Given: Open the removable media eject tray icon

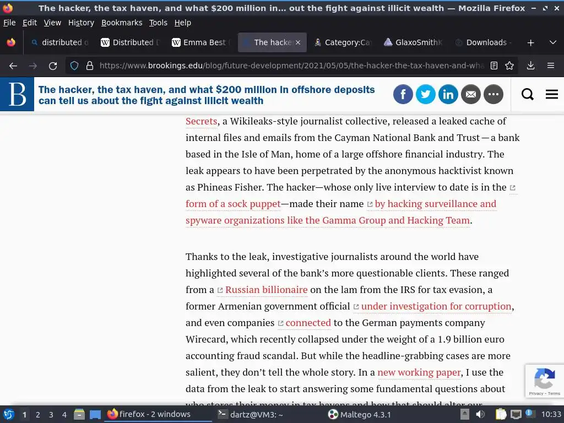Looking at the screenshot, I should coord(465,415).
